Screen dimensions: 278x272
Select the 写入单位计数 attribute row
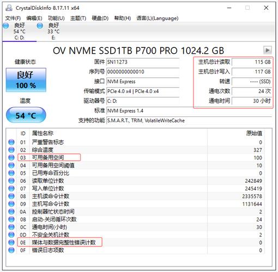click(136, 188)
